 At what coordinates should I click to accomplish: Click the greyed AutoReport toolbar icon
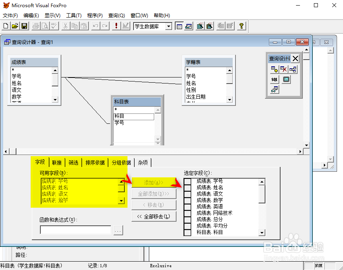click(x=230, y=26)
